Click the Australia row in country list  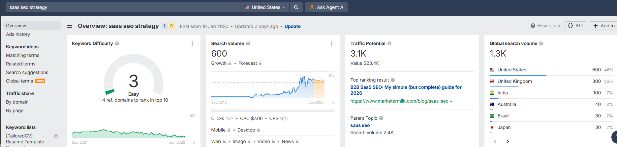pyautogui.click(x=551, y=104)
